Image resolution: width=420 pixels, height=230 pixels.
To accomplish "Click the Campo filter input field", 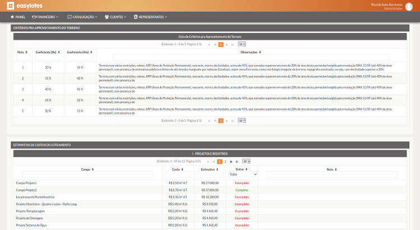I will [x=87, y=174].
